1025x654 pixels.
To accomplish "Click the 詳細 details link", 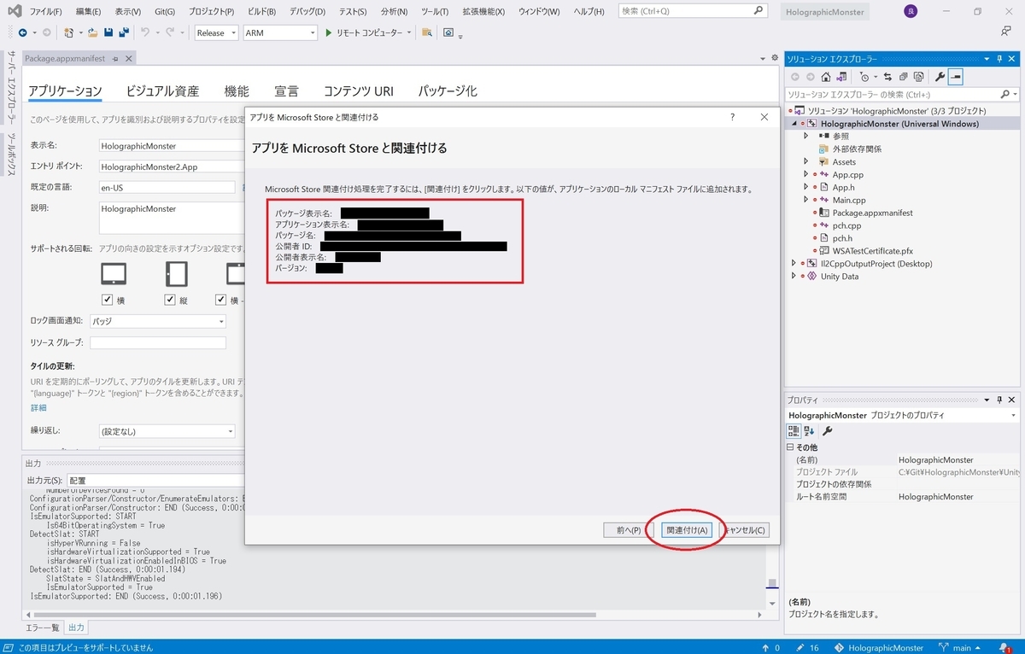I will pos(38,408).
